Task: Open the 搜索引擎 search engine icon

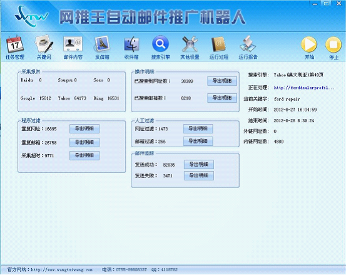Action: click(x=160, y=44)
